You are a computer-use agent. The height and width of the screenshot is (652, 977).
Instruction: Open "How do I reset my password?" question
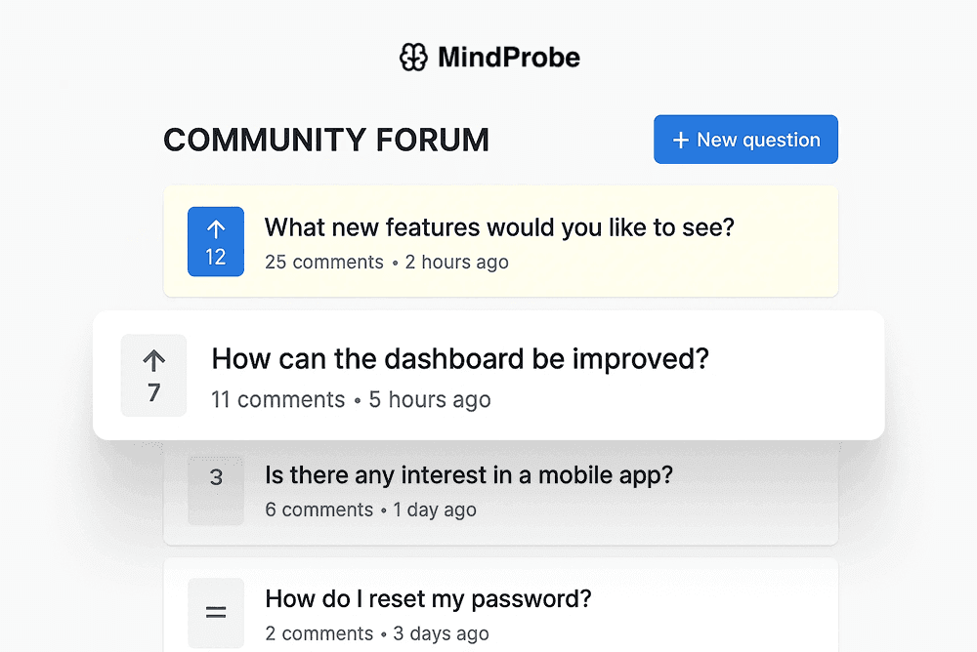point(428,598)
